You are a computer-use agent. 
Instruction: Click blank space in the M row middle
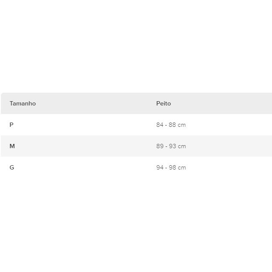click(x=85, y=146)
